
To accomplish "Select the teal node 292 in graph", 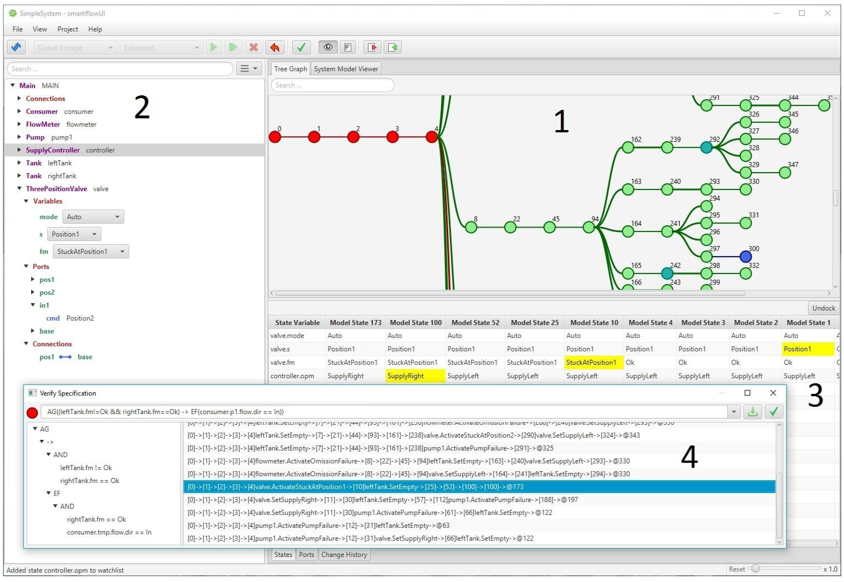I will 706,148.
